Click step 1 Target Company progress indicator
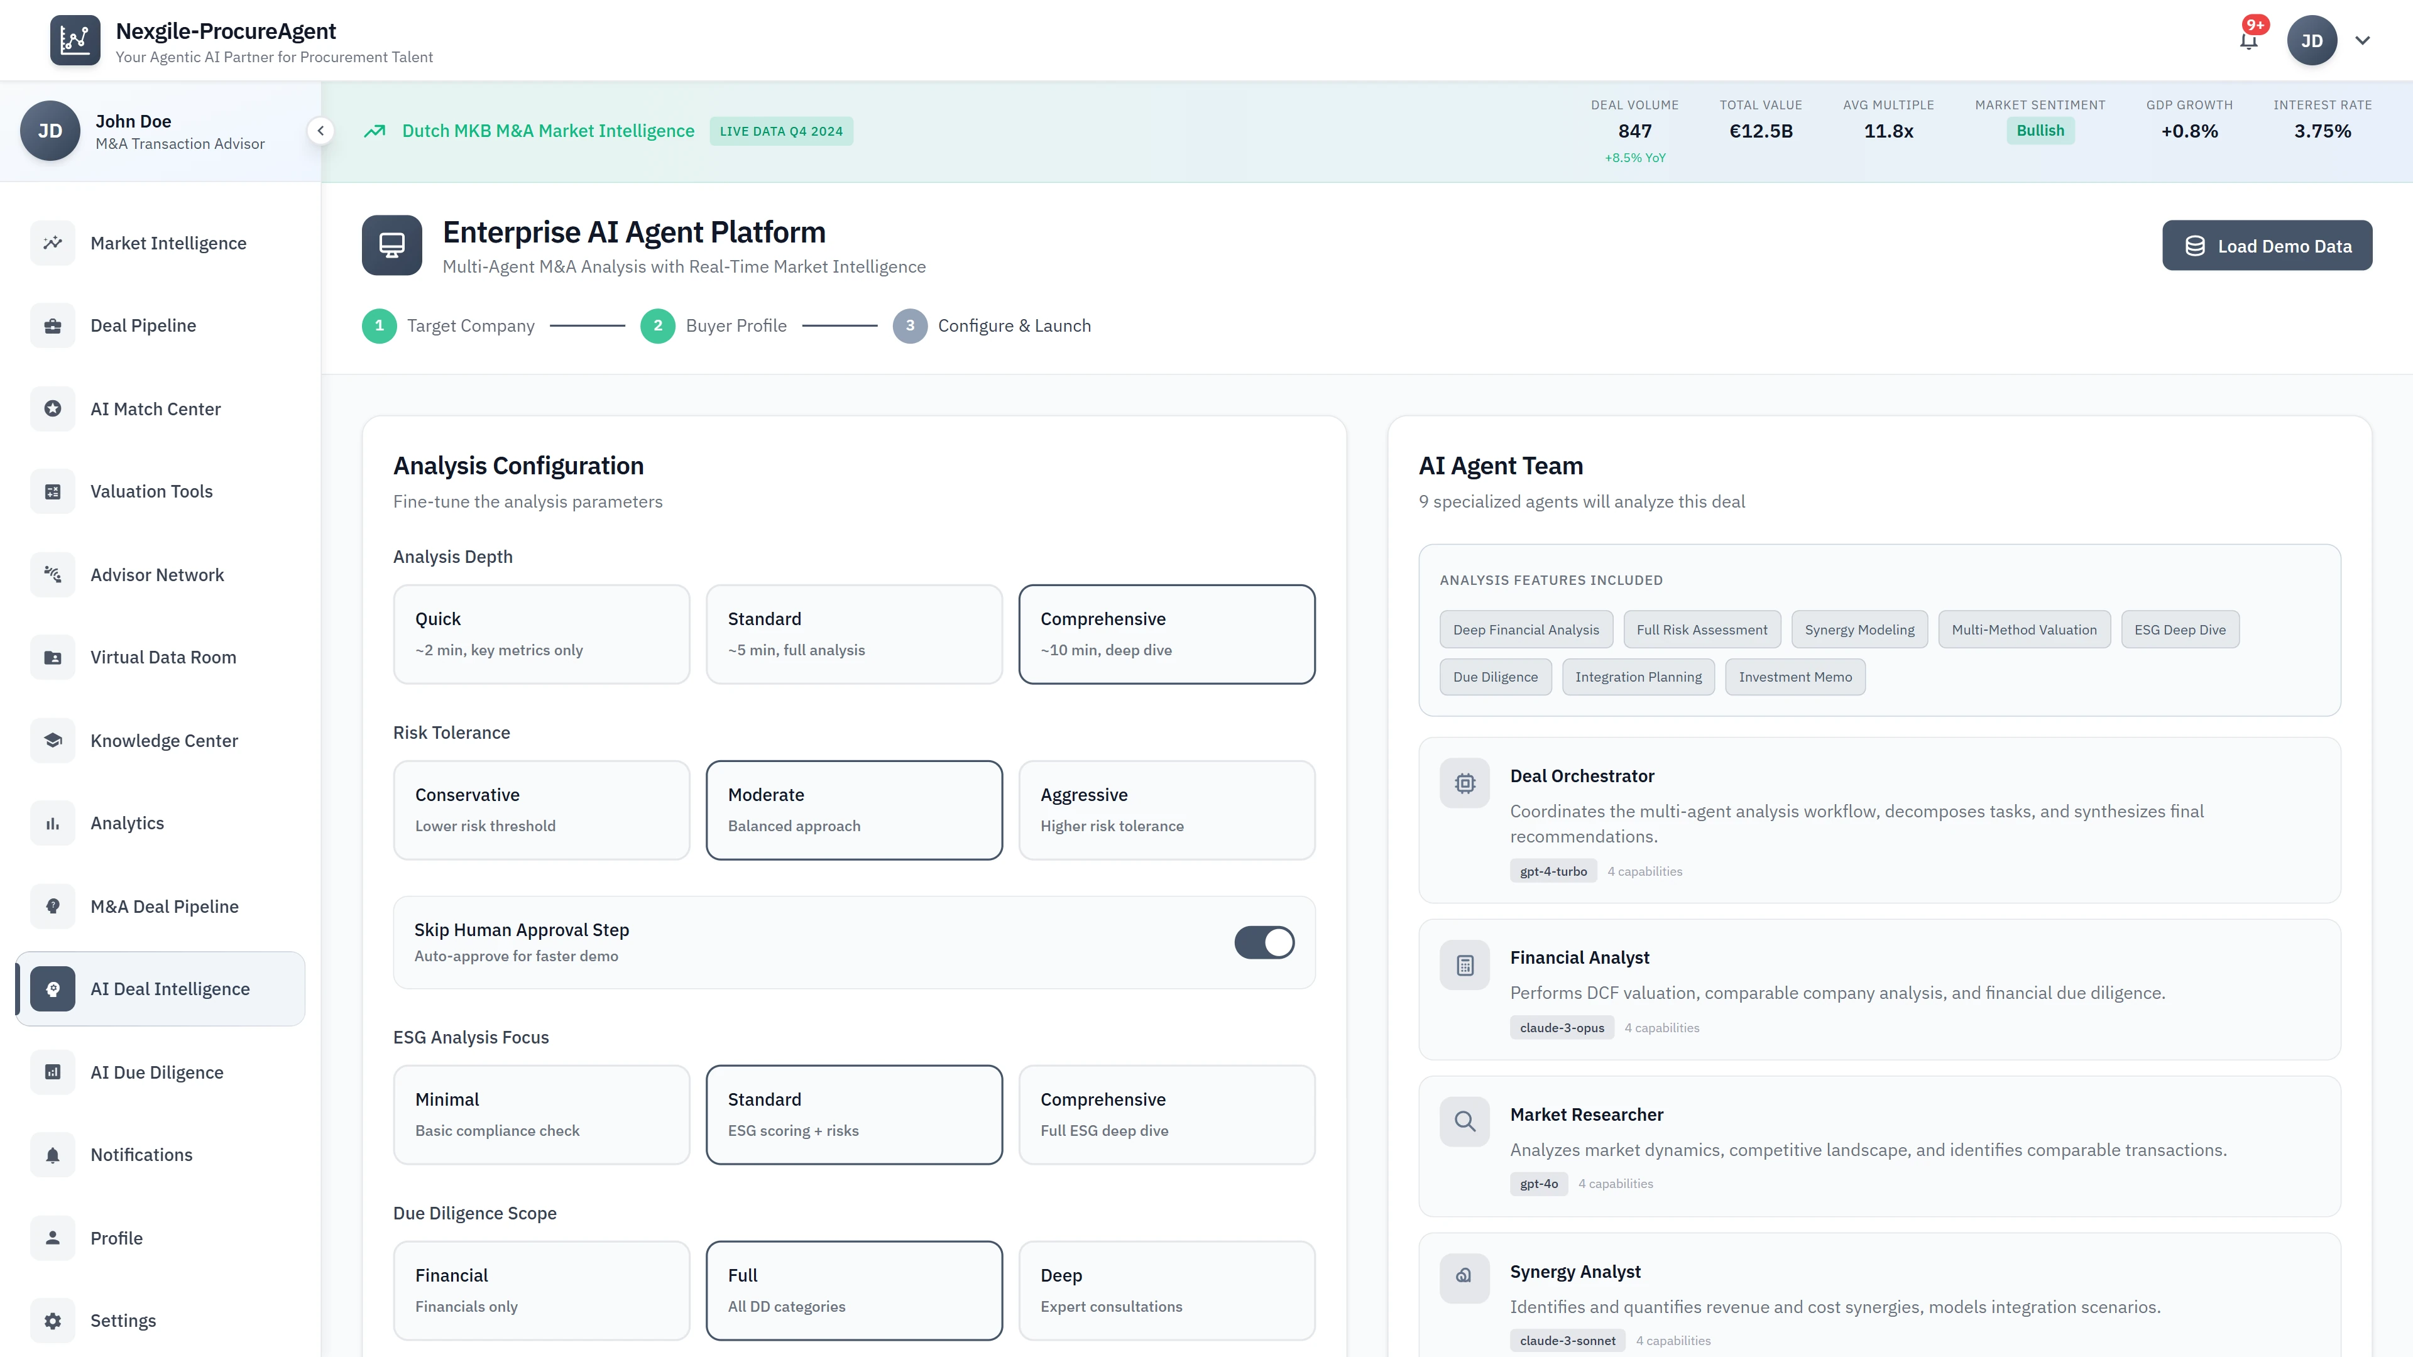The height and width of the screenshot is (1357, 2413). point(380,326)
